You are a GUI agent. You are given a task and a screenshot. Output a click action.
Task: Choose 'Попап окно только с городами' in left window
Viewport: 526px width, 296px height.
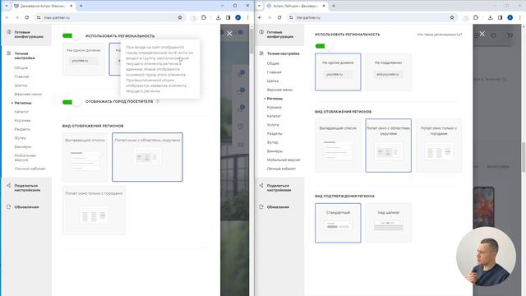pos(94,210)
